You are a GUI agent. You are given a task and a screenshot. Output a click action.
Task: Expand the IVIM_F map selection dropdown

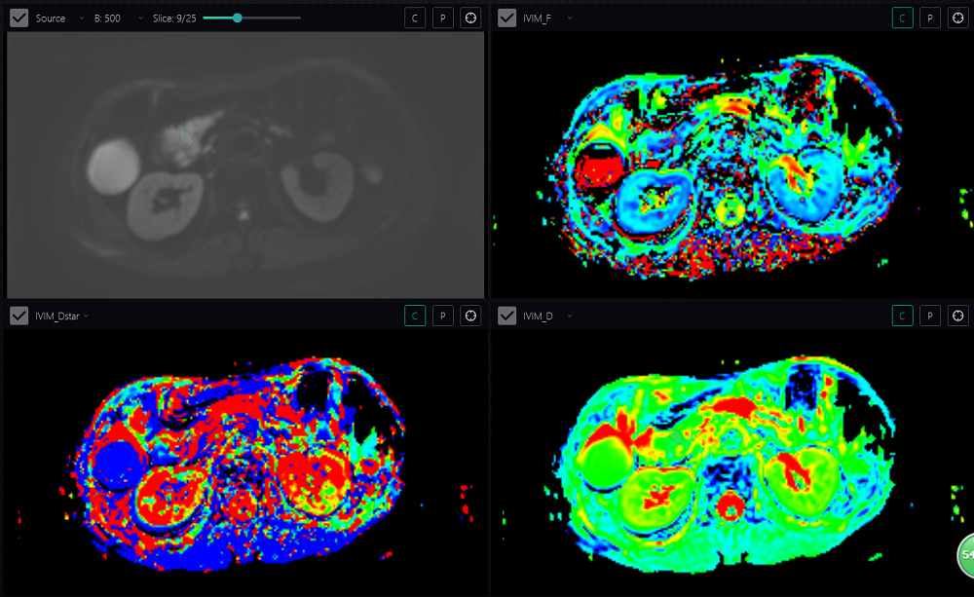(x=570, y=19)
